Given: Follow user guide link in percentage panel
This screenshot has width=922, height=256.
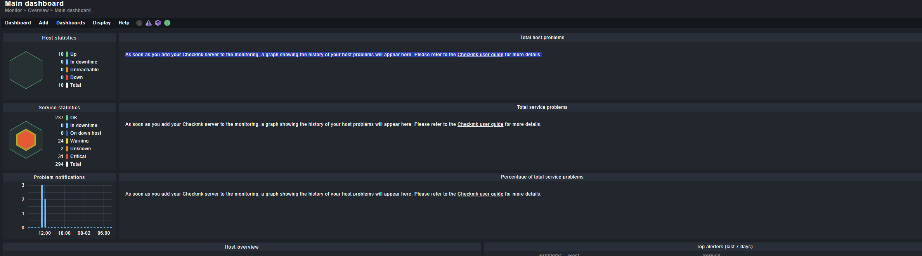Looking at the screenshot, I should click(480, 194).
